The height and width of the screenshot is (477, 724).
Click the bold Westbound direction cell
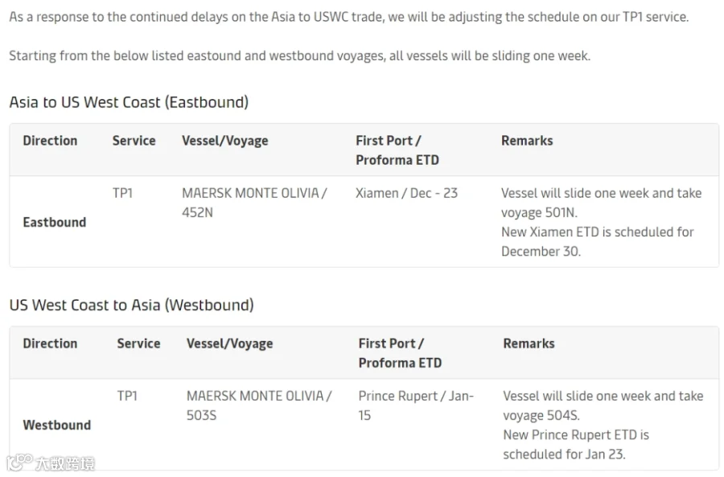[56, 425]
